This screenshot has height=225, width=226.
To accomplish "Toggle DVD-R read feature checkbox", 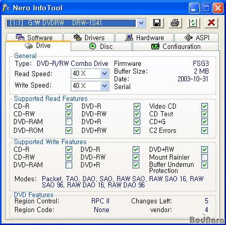I will tap(137, 106).
